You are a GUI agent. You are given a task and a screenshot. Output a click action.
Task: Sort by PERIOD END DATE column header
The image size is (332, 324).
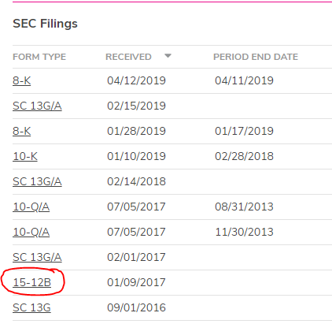click(256, 57)
